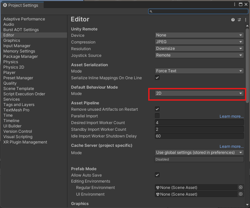250x208 pixels.
Task: Select Physics 2D category
Action: pos(14,67)
